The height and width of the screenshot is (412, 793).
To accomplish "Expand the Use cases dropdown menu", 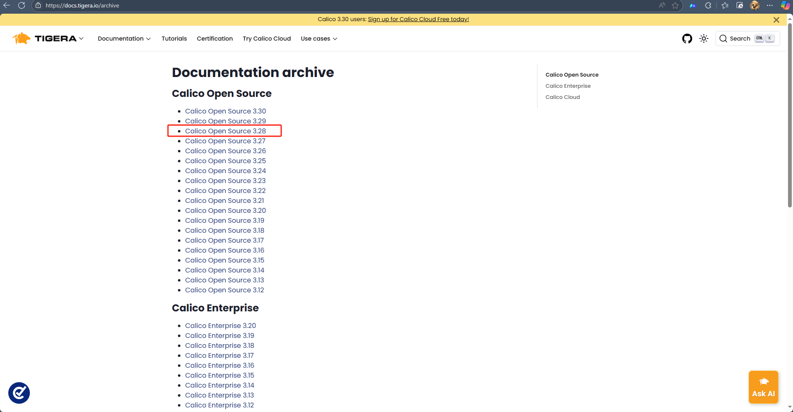I will pos(319,39).
